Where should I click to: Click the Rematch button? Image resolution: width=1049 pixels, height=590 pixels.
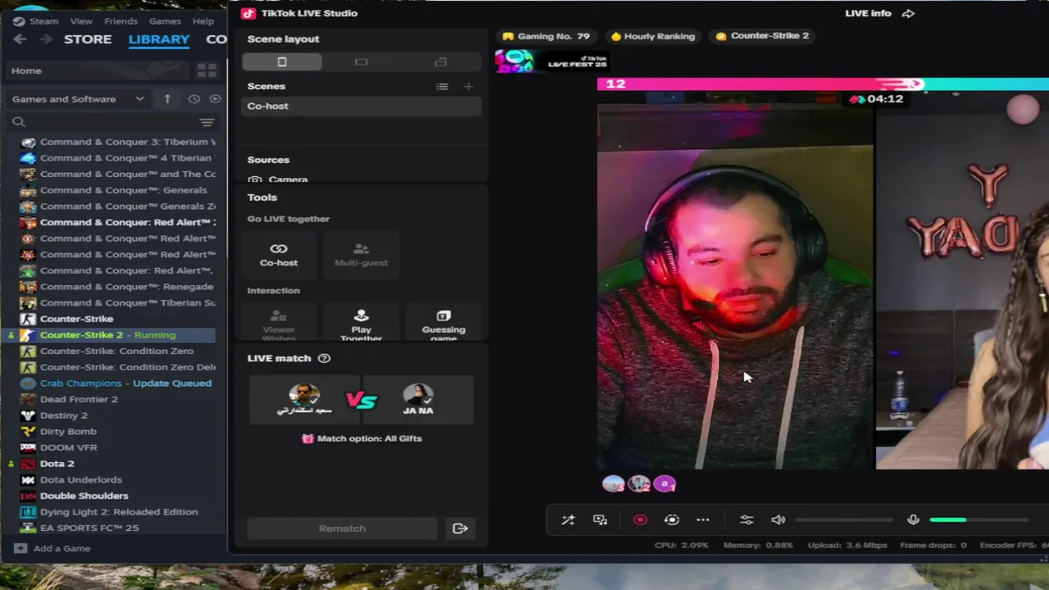[x=342, y=529]
